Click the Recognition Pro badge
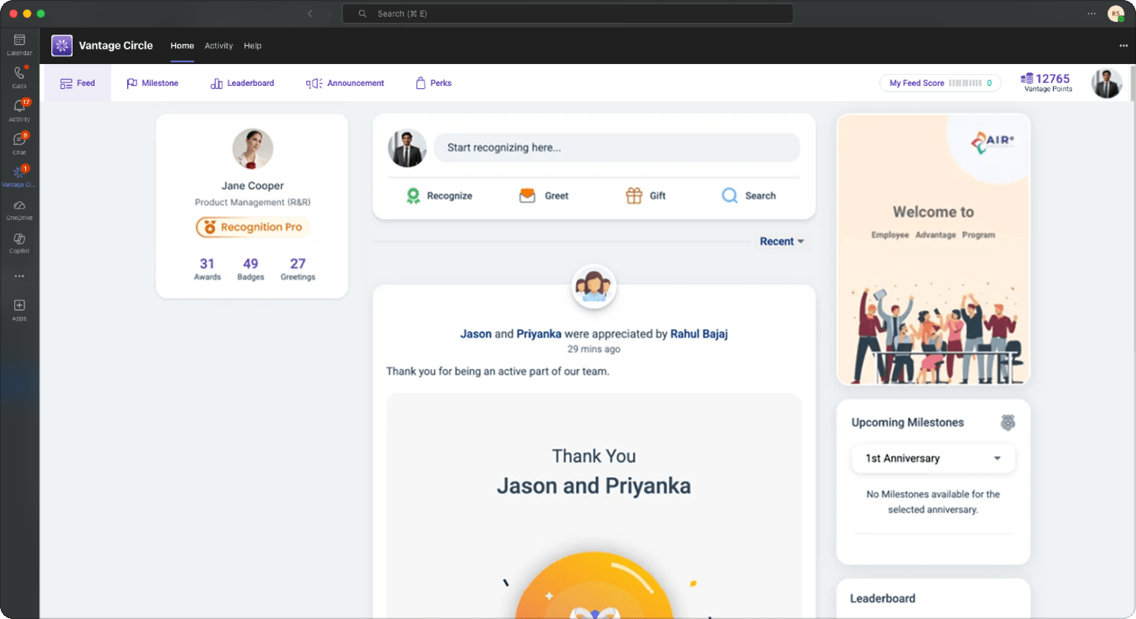 click(x=252, y=227)
